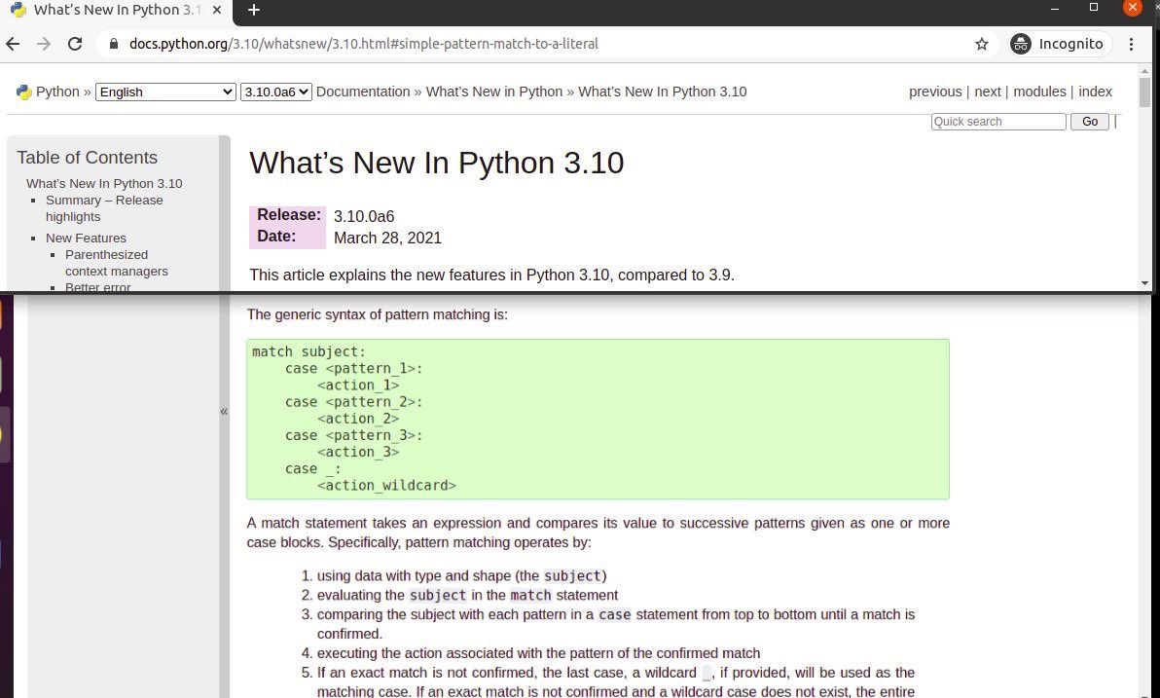The image size is (1160, 698).
Task: Open a new tab with the plus button
Action: [x=254, y=10]
